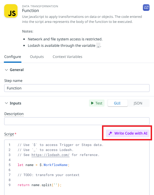Click Write Code with AI button

(128, 133)
